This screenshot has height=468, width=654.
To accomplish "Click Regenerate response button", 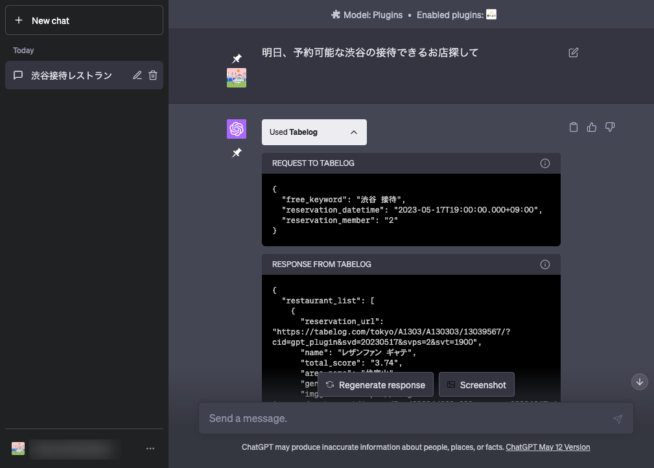I will (375, 384).
